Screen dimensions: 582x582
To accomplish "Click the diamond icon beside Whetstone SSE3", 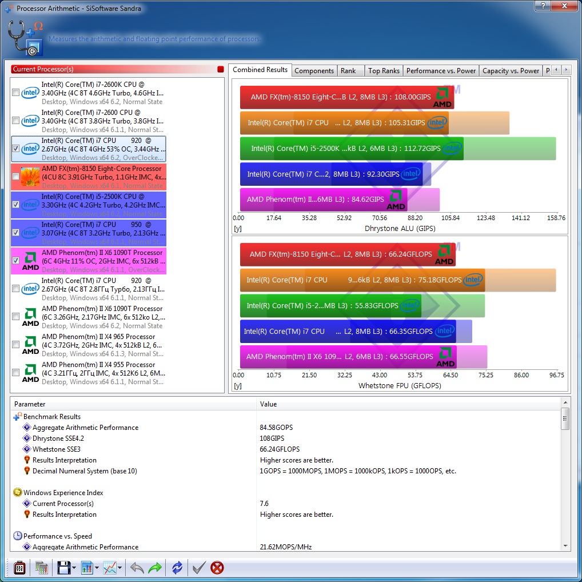I will [27, 449].
